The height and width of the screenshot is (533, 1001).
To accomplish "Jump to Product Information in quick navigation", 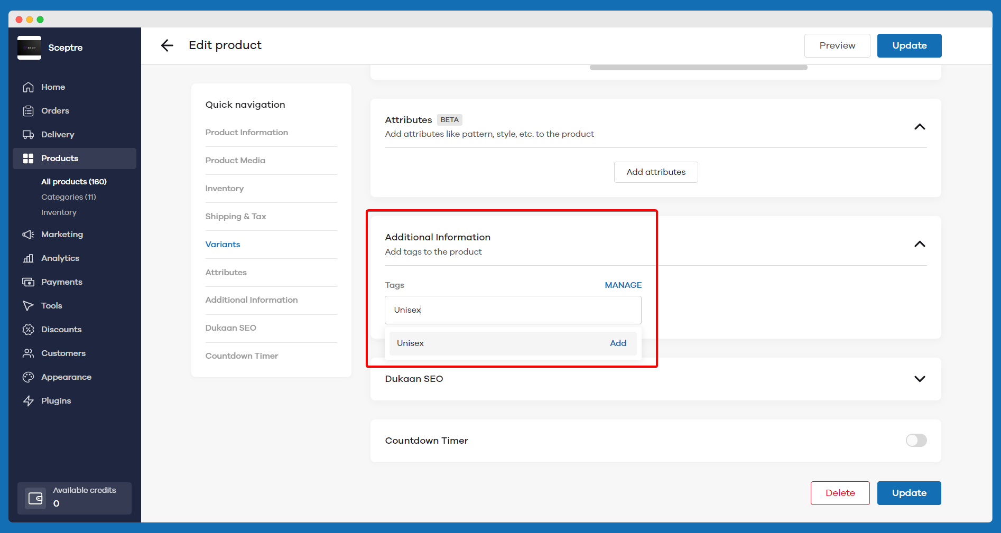I will (247, 133).
